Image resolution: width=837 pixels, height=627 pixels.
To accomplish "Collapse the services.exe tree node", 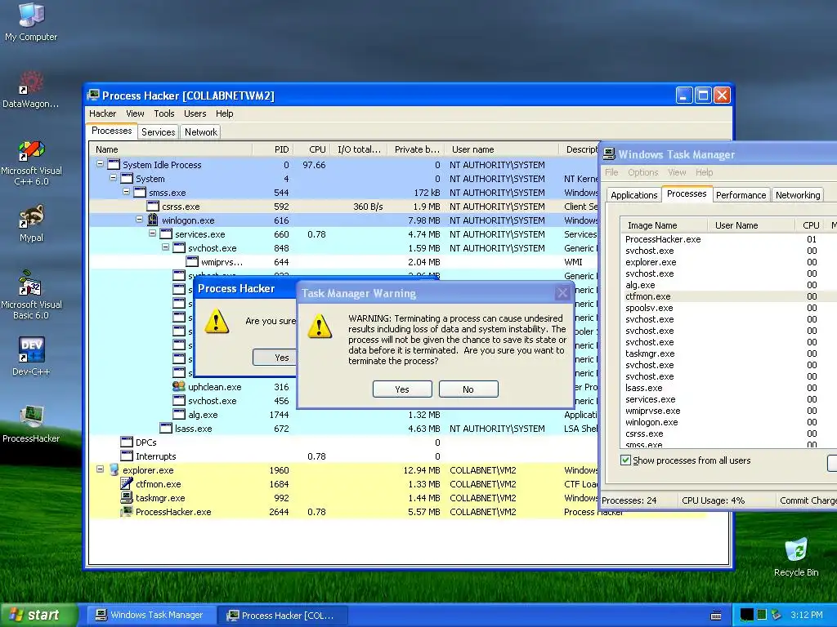I will pos(152,233).
